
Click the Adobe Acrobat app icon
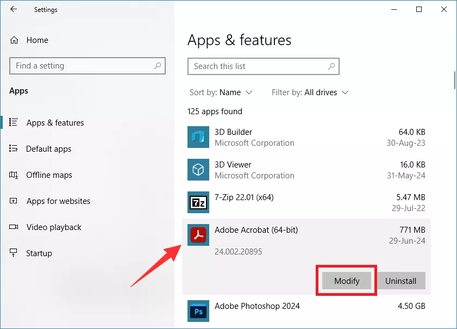tap(198, 235)
